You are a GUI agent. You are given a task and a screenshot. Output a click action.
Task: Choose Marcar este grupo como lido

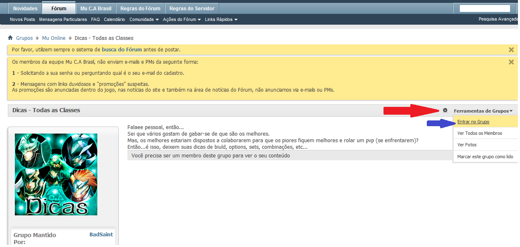point(485,157)
